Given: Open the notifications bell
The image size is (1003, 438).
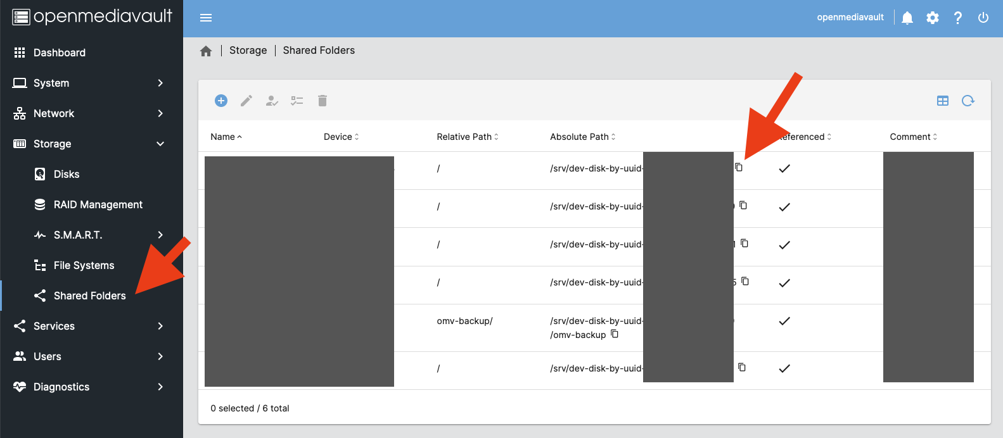Looking at the screenshot, I should tap(907, 18).
